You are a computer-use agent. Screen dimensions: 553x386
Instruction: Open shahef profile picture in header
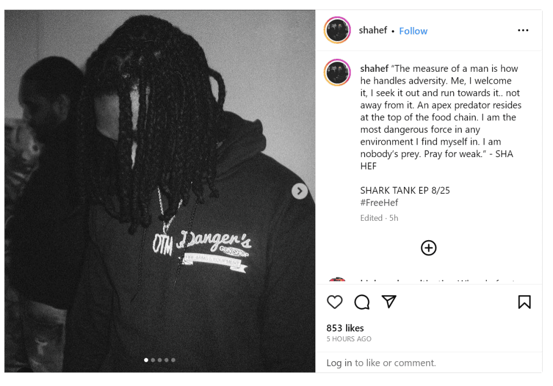click(337, 30)
